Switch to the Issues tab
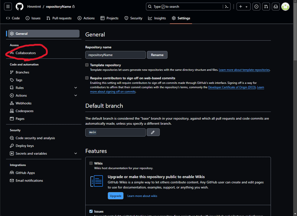The height and width of the screenshot is (216, 297). point(33,18)
